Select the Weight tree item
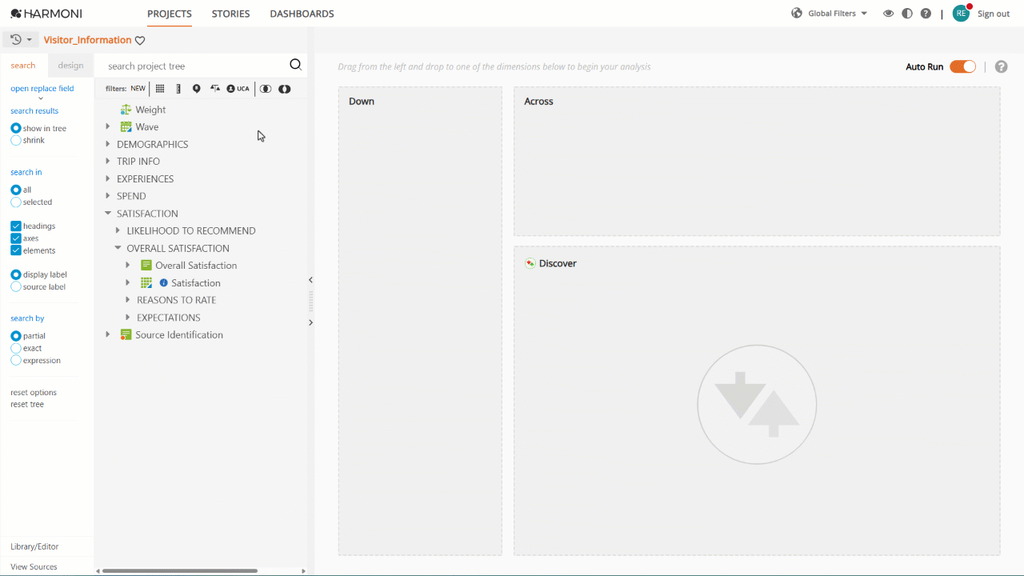The height and width of the screenshot is (576, 1024). [x=150, y=110]
